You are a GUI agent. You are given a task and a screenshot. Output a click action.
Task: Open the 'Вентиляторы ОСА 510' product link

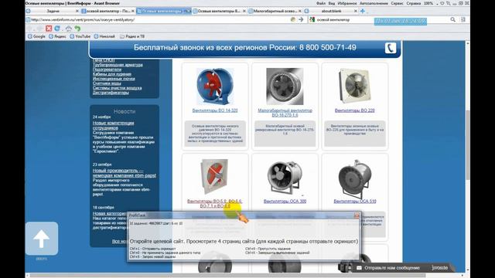point(355,201)
